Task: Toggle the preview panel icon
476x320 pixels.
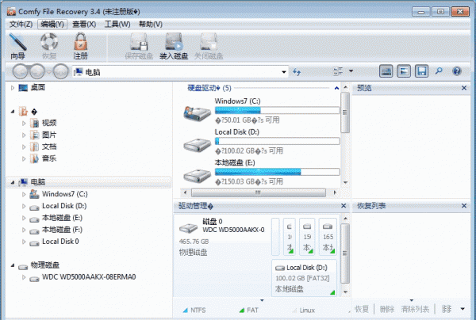Action: click(404, 71)
